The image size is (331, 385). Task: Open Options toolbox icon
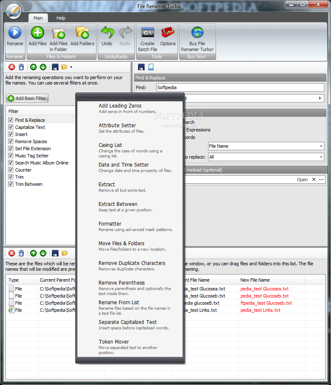point(168,33)
